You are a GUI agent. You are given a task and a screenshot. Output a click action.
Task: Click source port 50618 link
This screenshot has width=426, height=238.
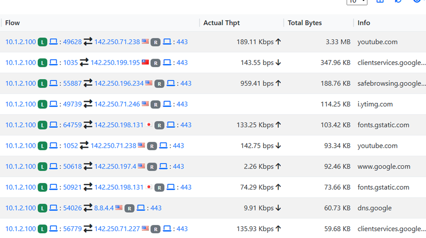coord(72,166)
